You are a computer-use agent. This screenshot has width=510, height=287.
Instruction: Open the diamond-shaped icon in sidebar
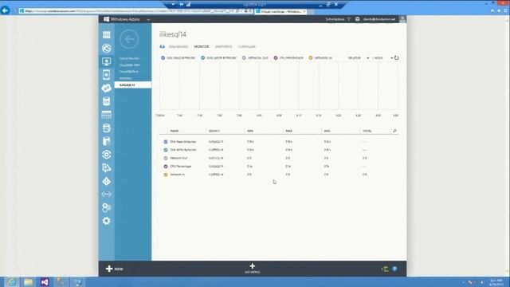(106, 181)
